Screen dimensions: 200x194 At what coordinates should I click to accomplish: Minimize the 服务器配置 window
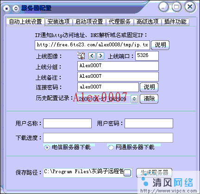[x=163, y=7]
